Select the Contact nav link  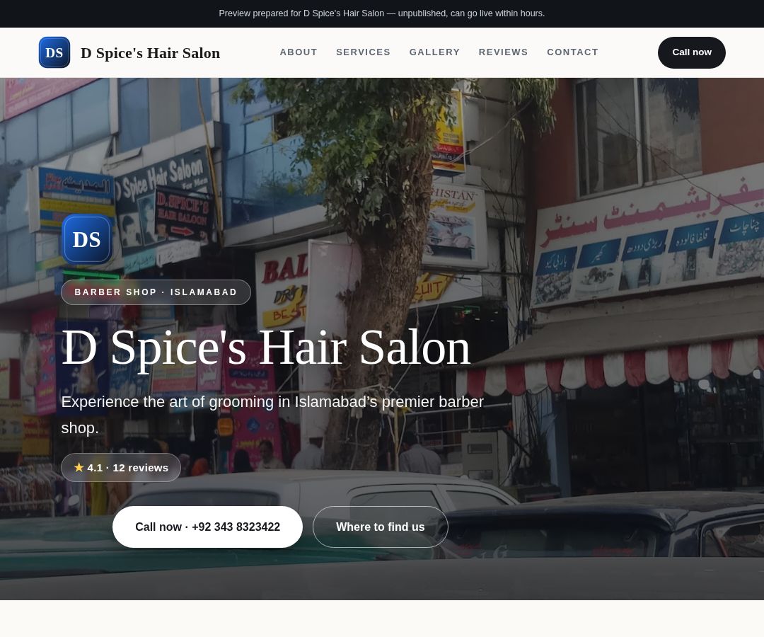tap(572, 52)
